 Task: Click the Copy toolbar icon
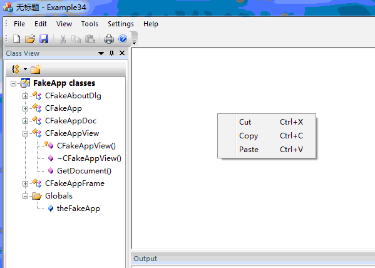[76, 39]
